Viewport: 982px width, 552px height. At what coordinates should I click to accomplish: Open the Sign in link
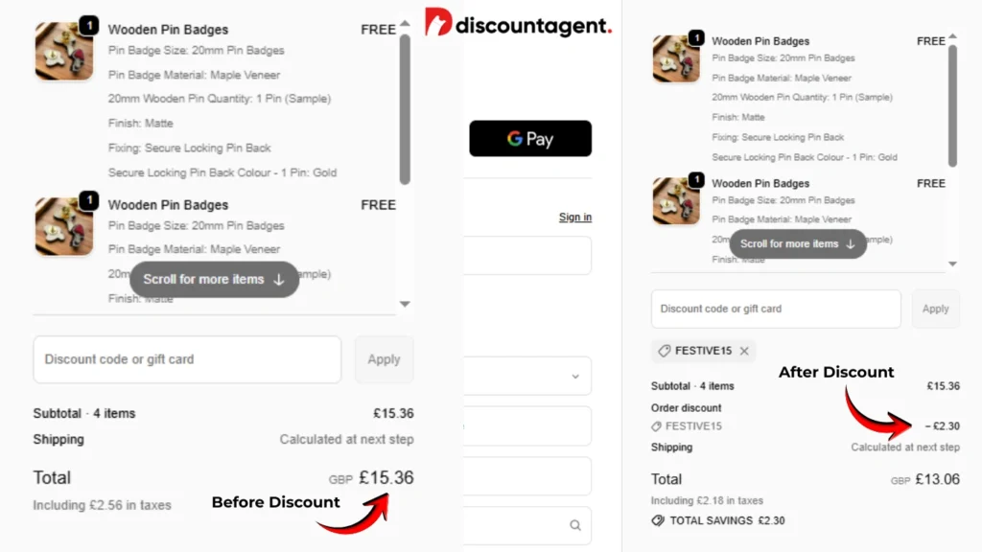(x=575, y=218)
